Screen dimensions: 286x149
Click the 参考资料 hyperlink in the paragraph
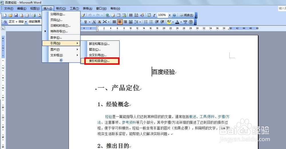point(129,122)
